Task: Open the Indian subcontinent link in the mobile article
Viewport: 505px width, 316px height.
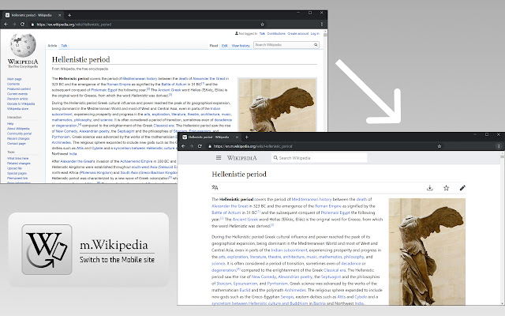Action: tap(289, 250)
